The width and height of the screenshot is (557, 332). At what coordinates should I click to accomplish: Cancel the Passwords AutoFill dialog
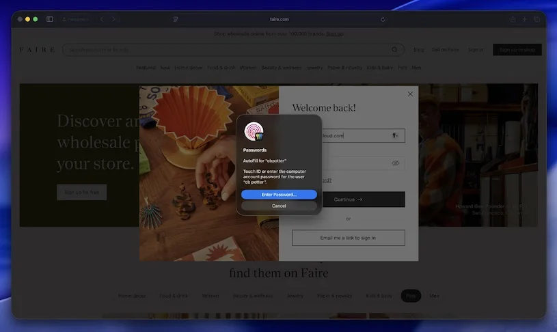click(279, 206)
